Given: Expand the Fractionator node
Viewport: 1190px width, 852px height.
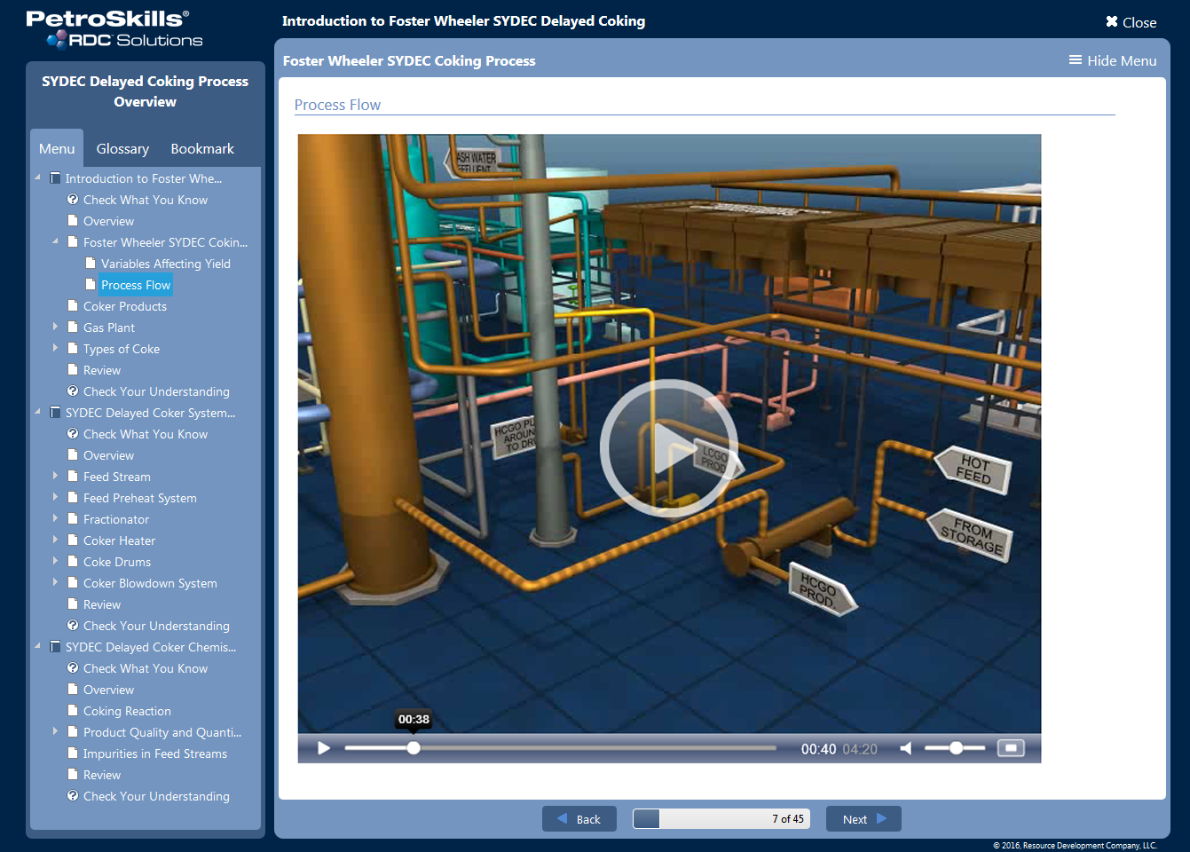Looking at the screenshot, I should point(55,518).
